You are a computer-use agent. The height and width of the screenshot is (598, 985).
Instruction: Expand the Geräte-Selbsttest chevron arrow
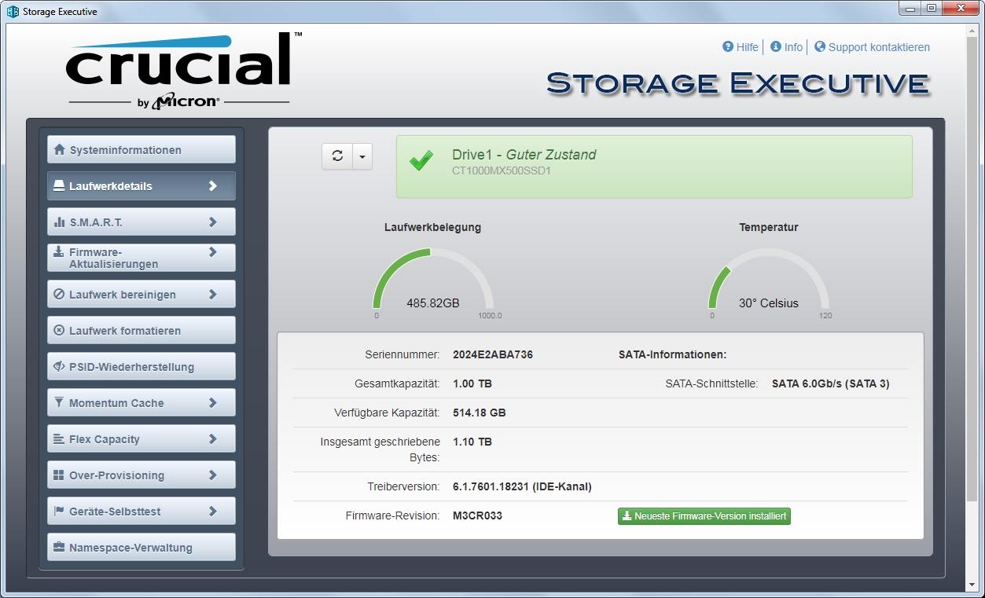(x=213, y=512)
